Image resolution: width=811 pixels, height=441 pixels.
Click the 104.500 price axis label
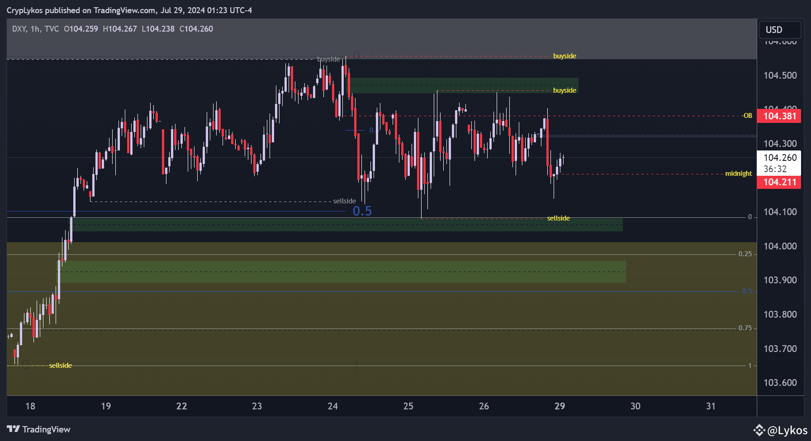point(780,75)
